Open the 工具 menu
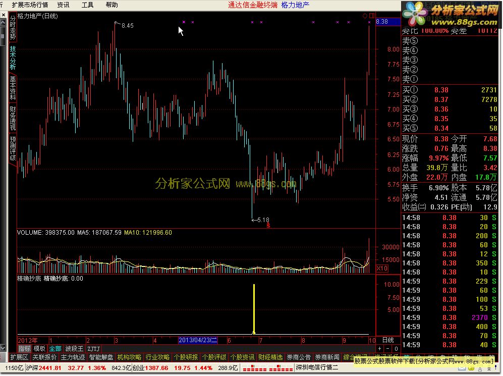Screen dimensions: 503x376 coord(87,5)
